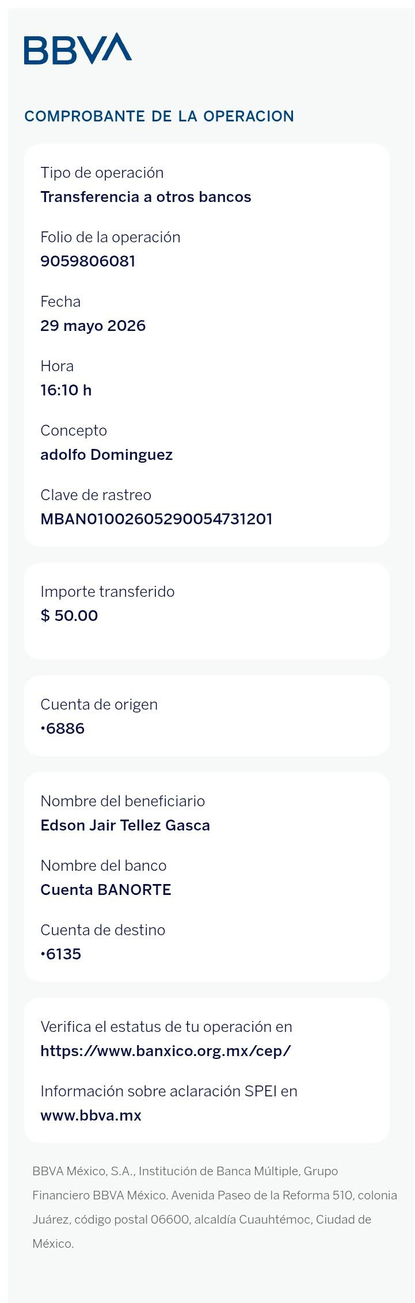Click the time 16:10 h
The image size is (415, 1303).
pyautogui.click(x=66, y=390)
